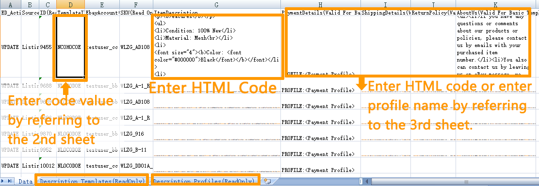Click the ReturnPolicy header cell
The width and height of the screenshot is (539, 186).
click(x=433, y=13)
